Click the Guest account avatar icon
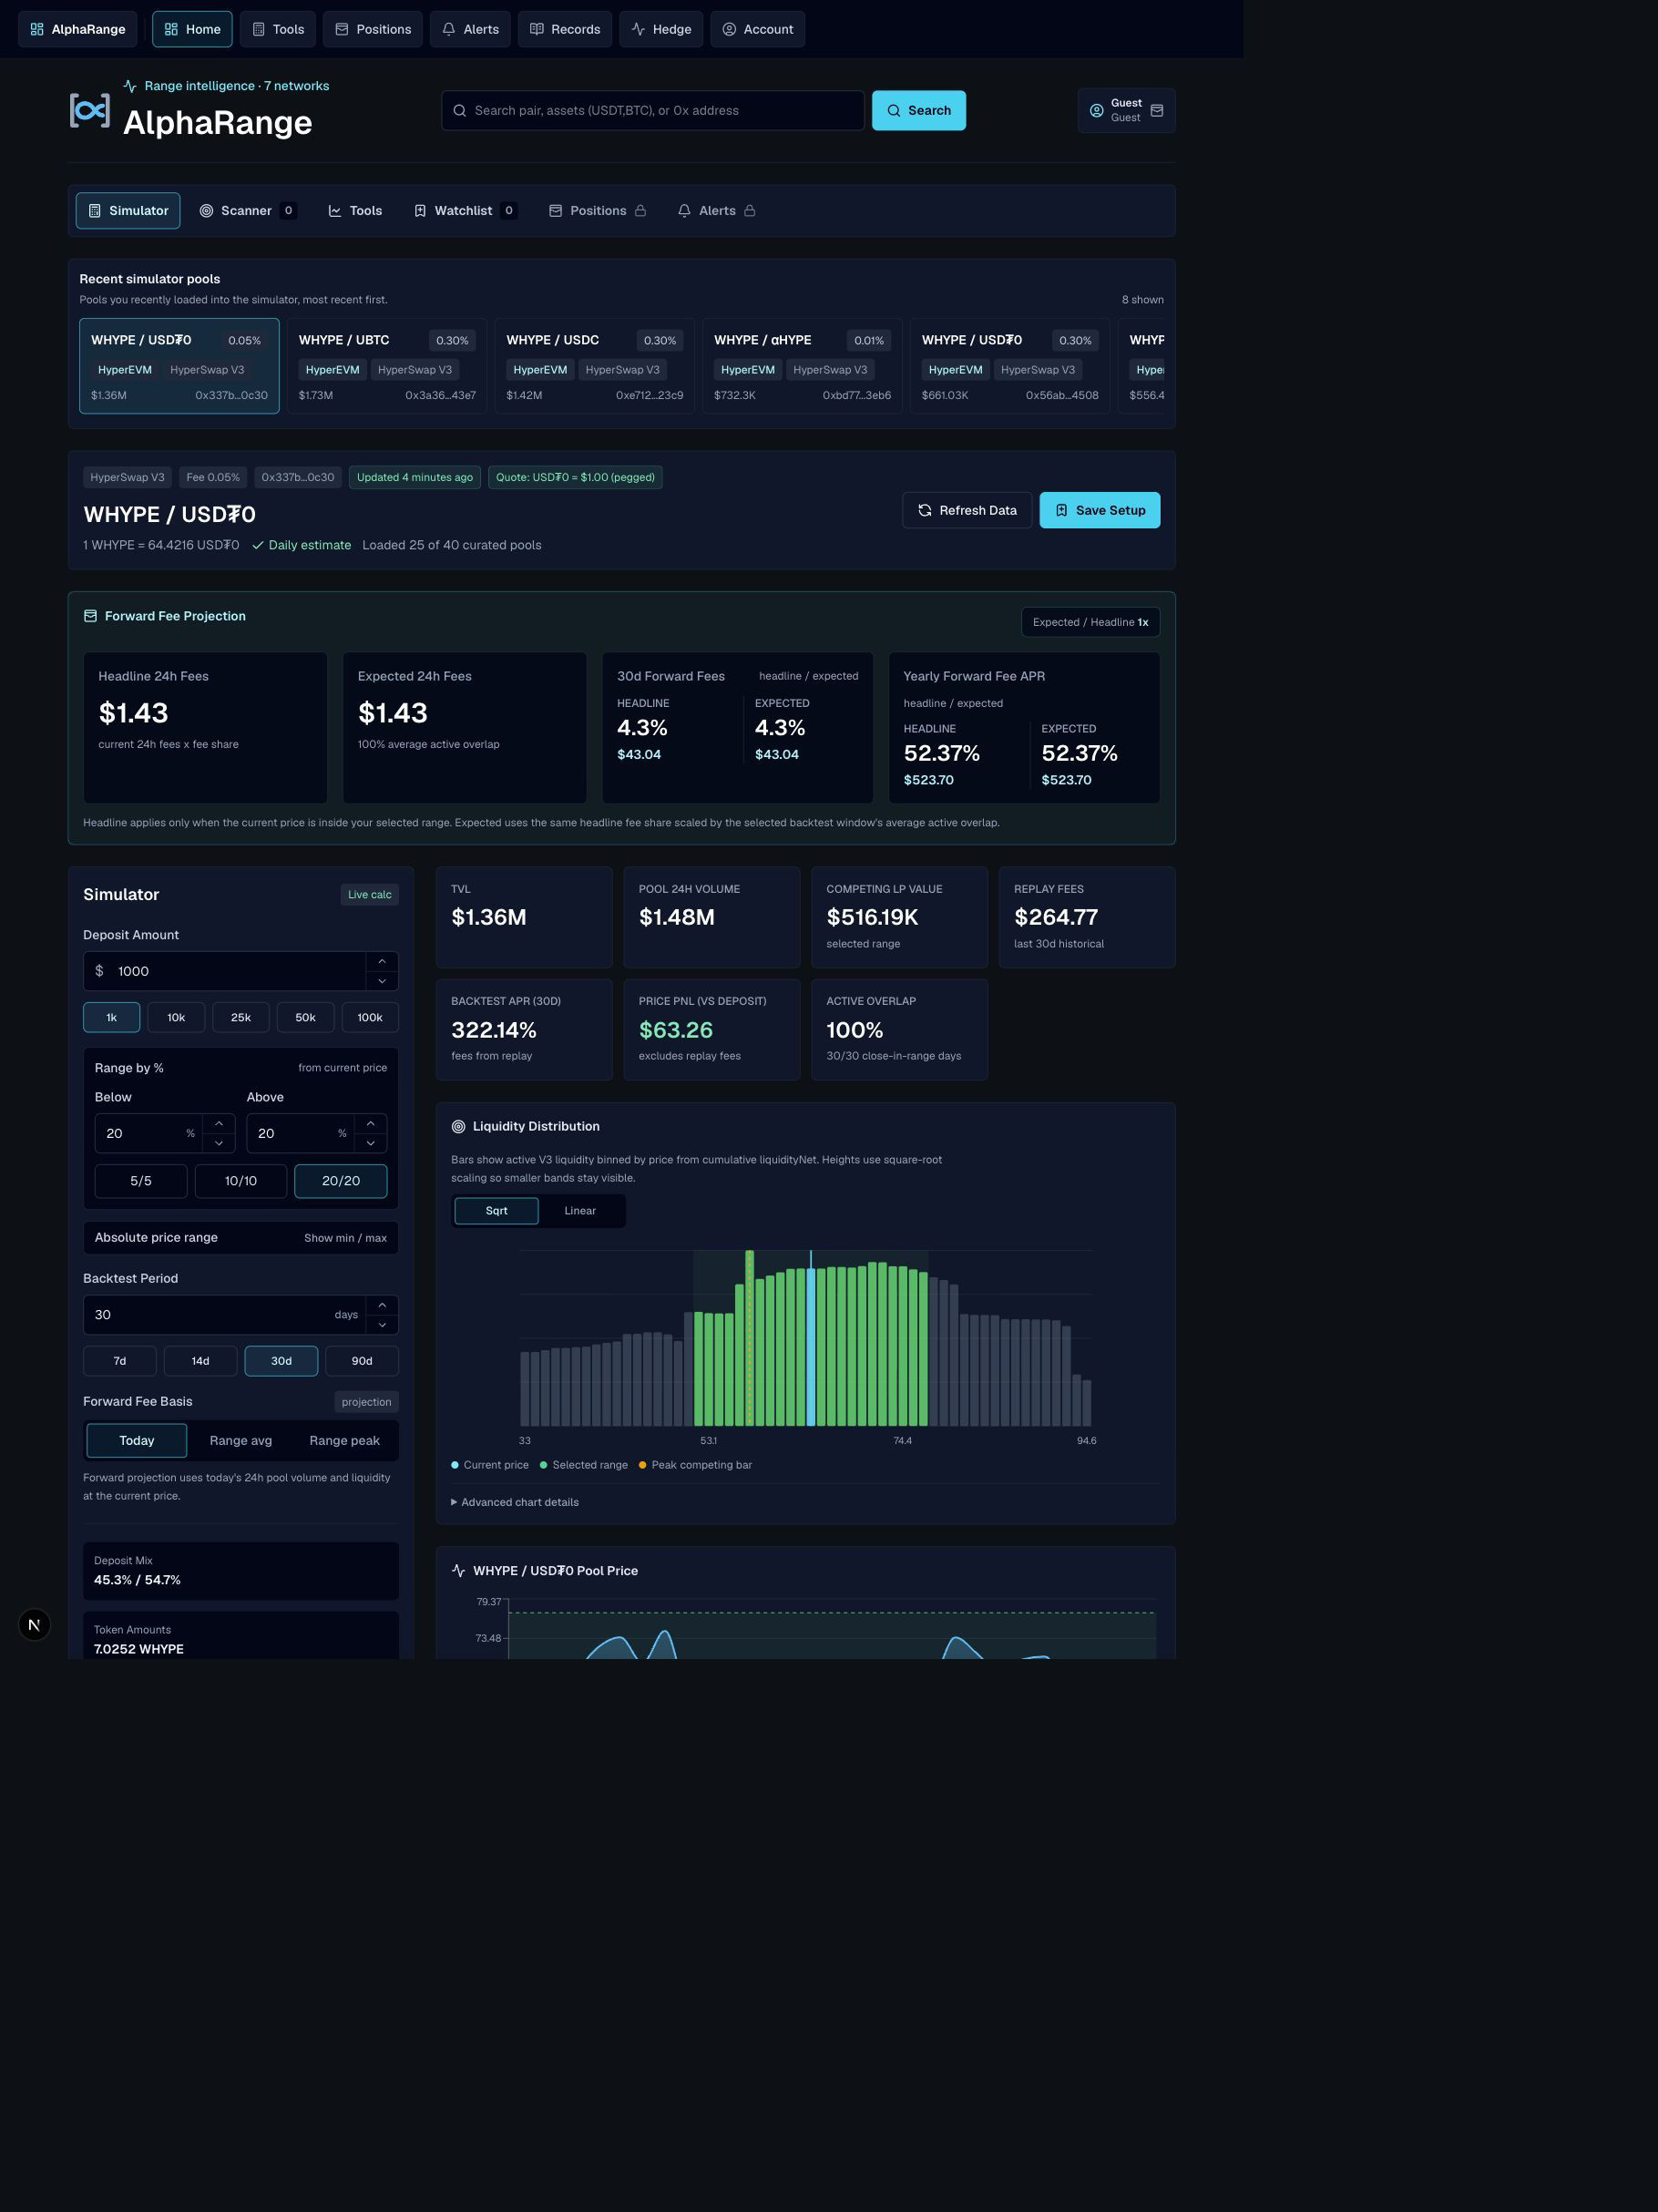Screen dimensions: 1658x2212 [x=1097, y=111]
